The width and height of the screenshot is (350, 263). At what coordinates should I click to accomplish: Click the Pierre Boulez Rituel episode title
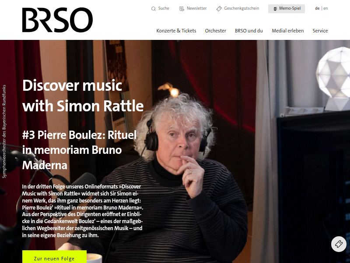(79, 150)
